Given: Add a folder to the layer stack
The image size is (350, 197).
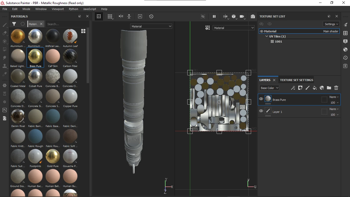Looking at the screenshot, I should 329,88.
